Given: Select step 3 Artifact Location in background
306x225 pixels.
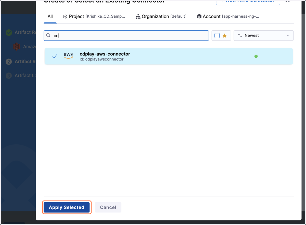Looking at the screenshot, I should click(x=21, y=76).
